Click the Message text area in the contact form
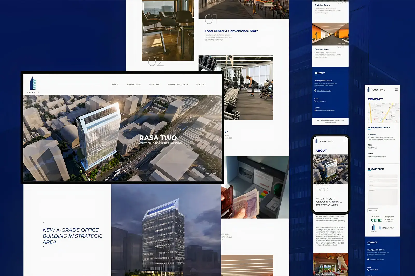 click(383, 197)
